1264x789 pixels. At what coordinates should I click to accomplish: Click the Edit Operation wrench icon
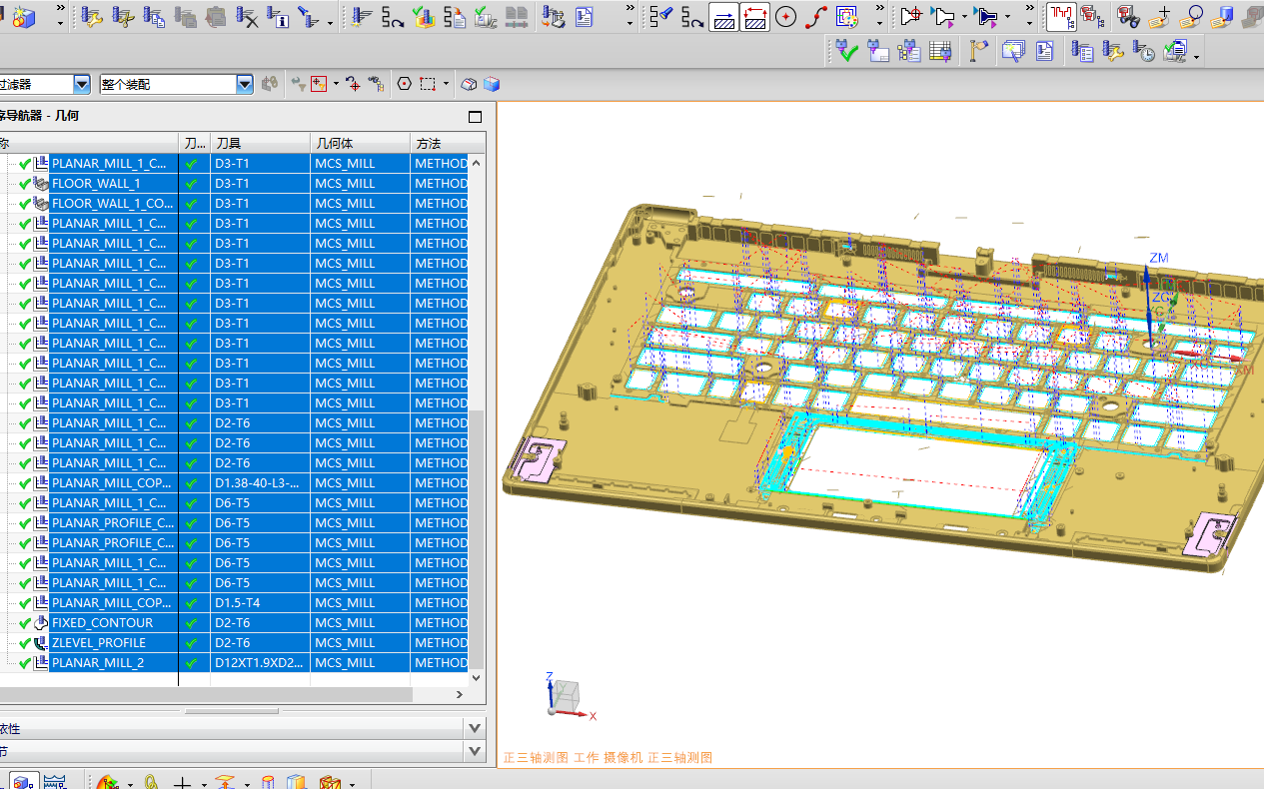click(92, 17)
